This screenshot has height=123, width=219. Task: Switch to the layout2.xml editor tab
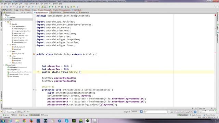pos(56,12)
